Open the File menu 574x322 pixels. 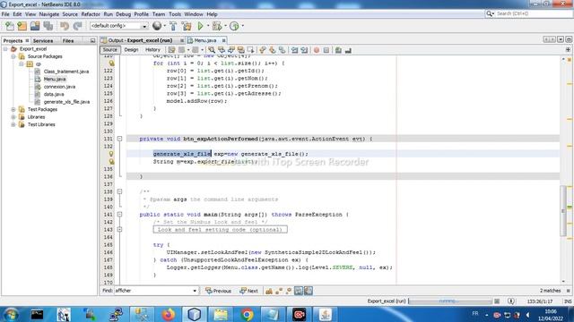[x=5, y=14]
